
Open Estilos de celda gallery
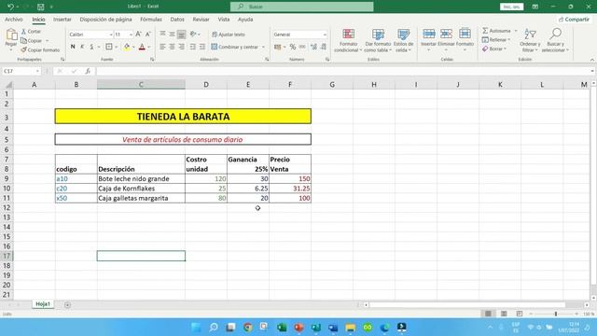(x=403, y=40)
